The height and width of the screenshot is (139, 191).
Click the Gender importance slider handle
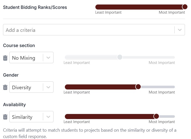pos(138,87)
